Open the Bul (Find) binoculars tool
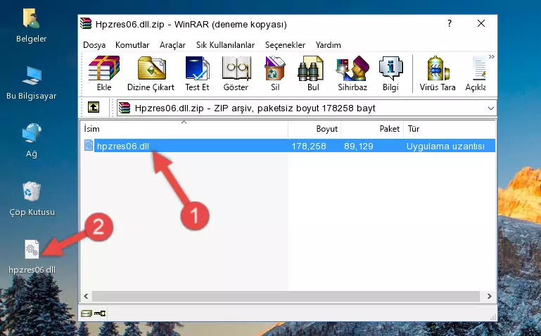Screen dimensions: 541x336 [312, 73]
